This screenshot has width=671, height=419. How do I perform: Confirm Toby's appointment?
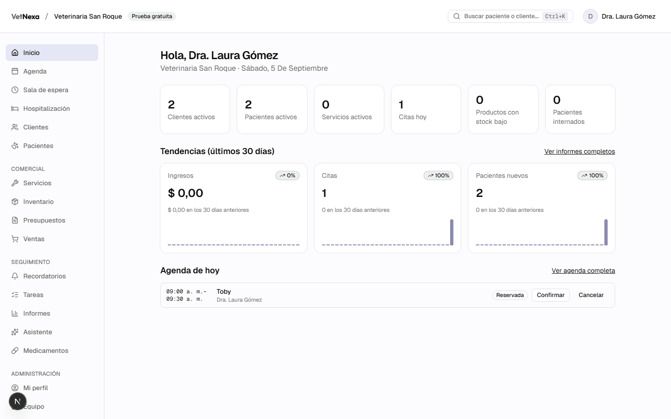(550, 295)
